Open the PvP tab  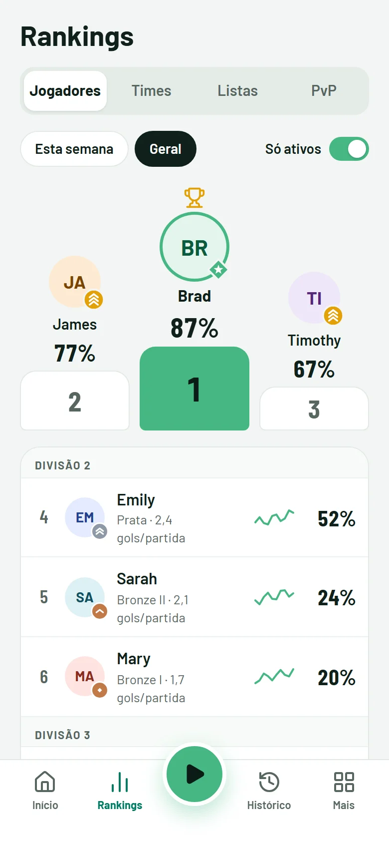(x=324, y=91)
